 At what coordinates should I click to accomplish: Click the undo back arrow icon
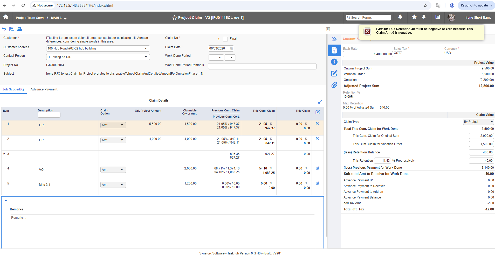point(4,29)
